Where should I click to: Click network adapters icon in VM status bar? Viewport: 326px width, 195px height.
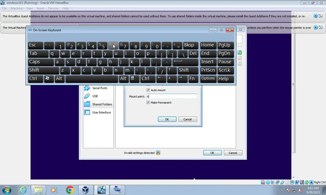277,182
